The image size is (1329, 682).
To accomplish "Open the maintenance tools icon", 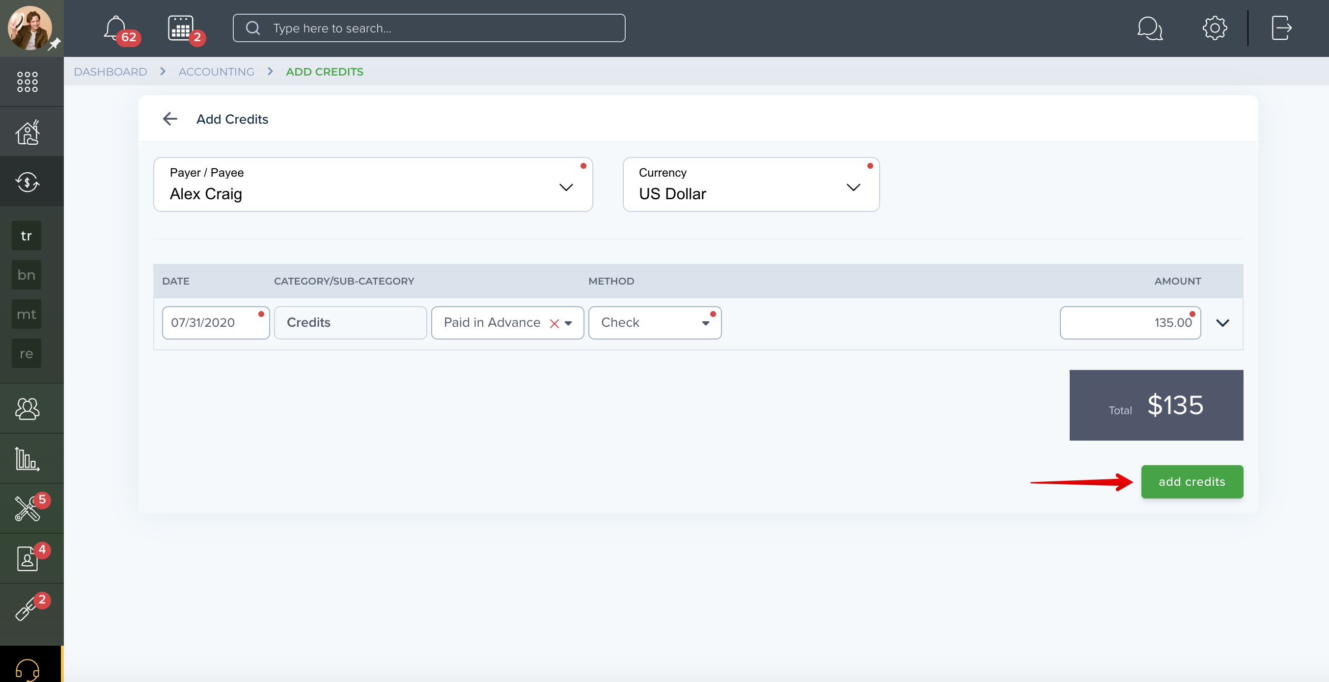I will click(x=28, y=509).
